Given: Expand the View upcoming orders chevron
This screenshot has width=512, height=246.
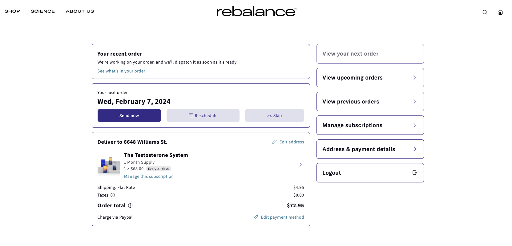Looking at the screenshot, I should coord(415,78).
